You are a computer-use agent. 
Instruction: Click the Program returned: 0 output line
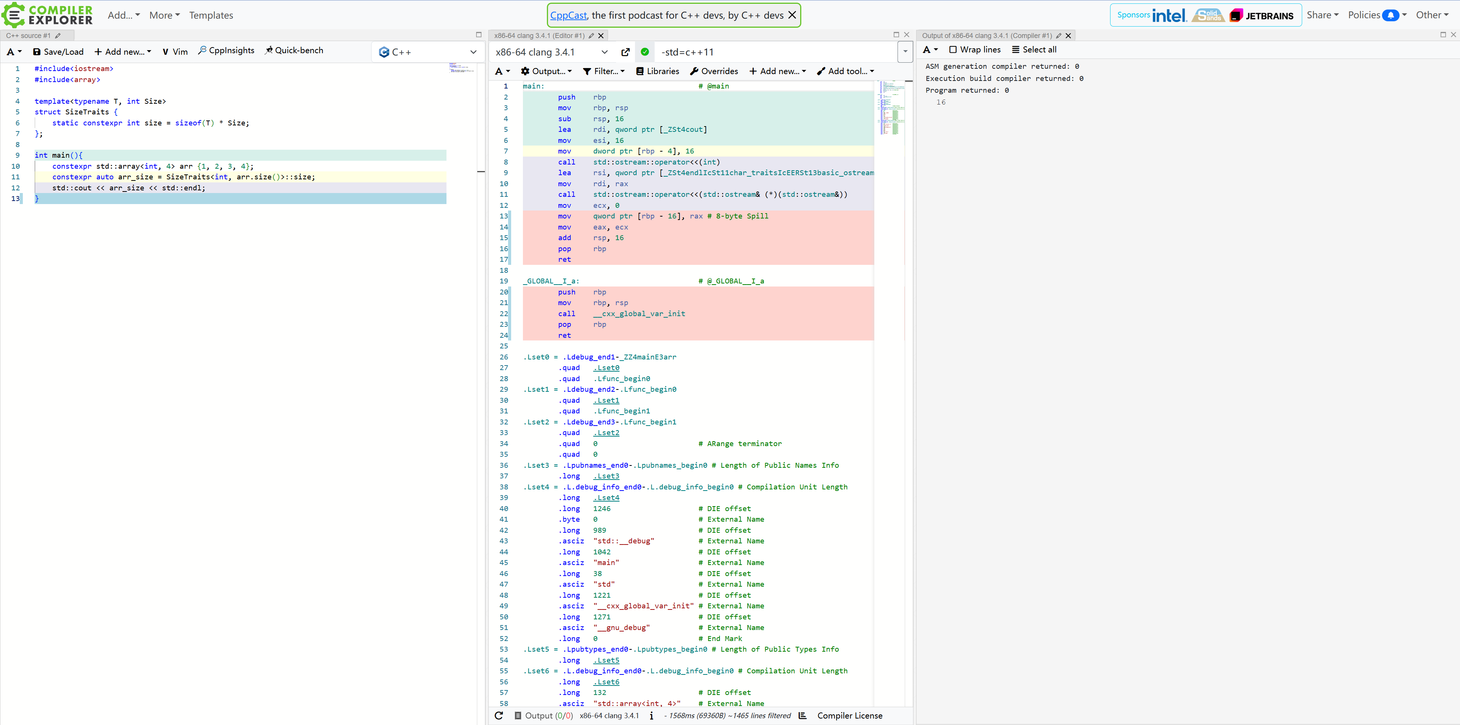pyautogui.click(x=967, y=90)
